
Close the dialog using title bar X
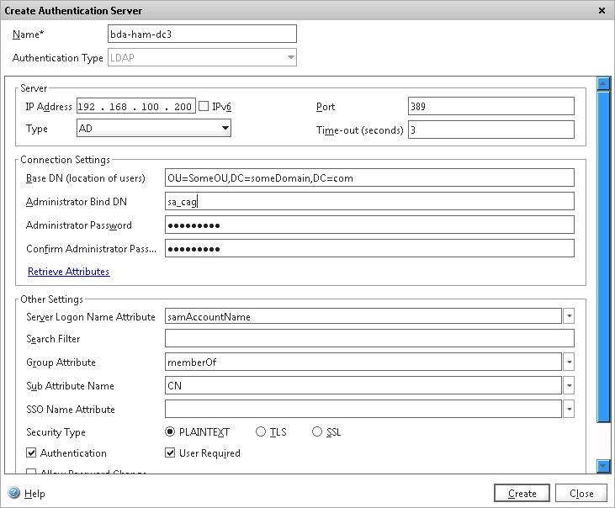tap(602, 11)
